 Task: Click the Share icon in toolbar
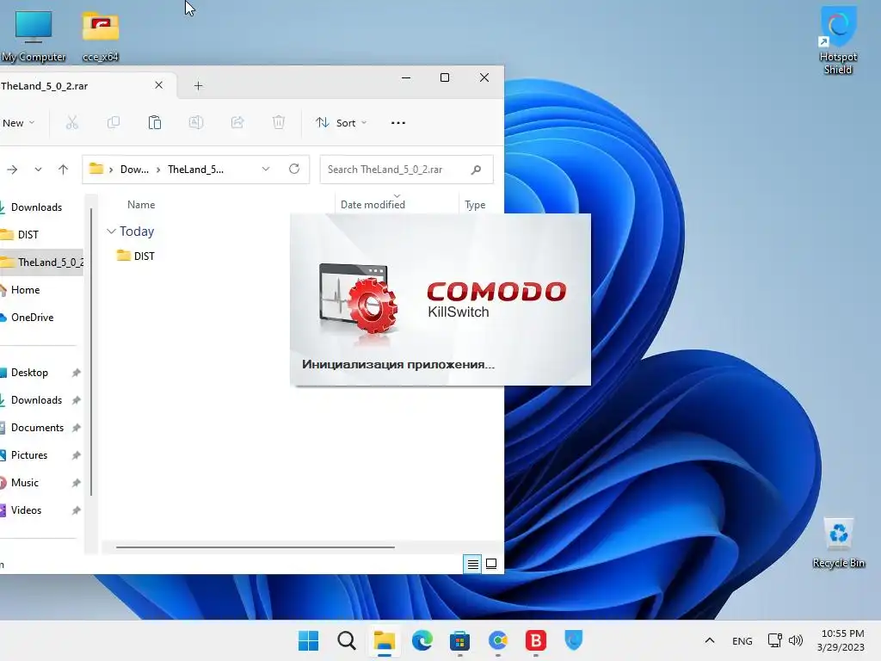237,122
